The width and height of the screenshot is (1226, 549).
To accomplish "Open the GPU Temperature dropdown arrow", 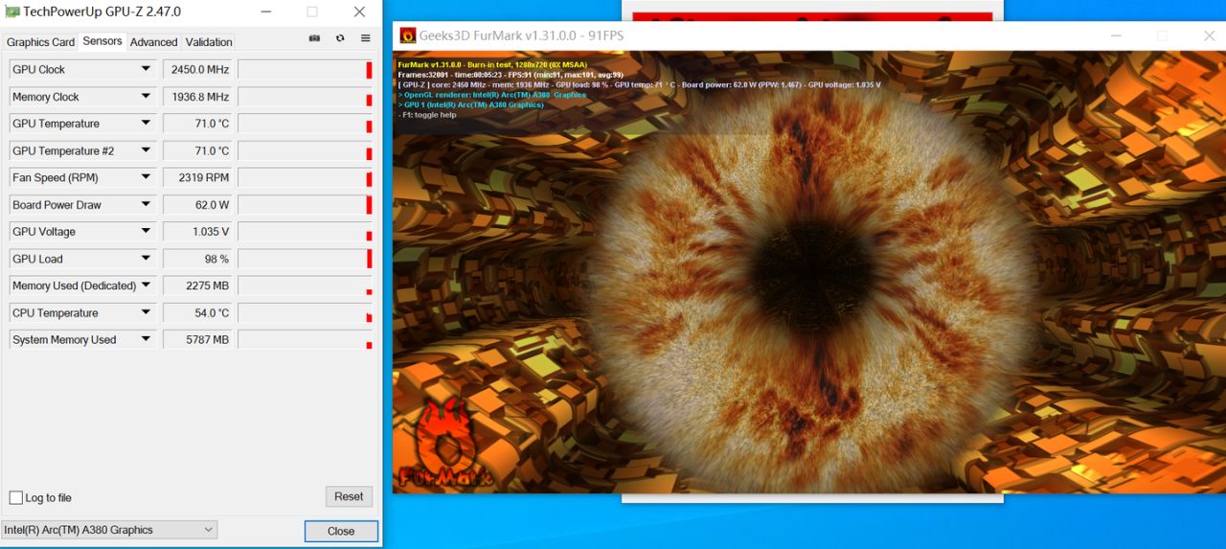I will [147, 124].
